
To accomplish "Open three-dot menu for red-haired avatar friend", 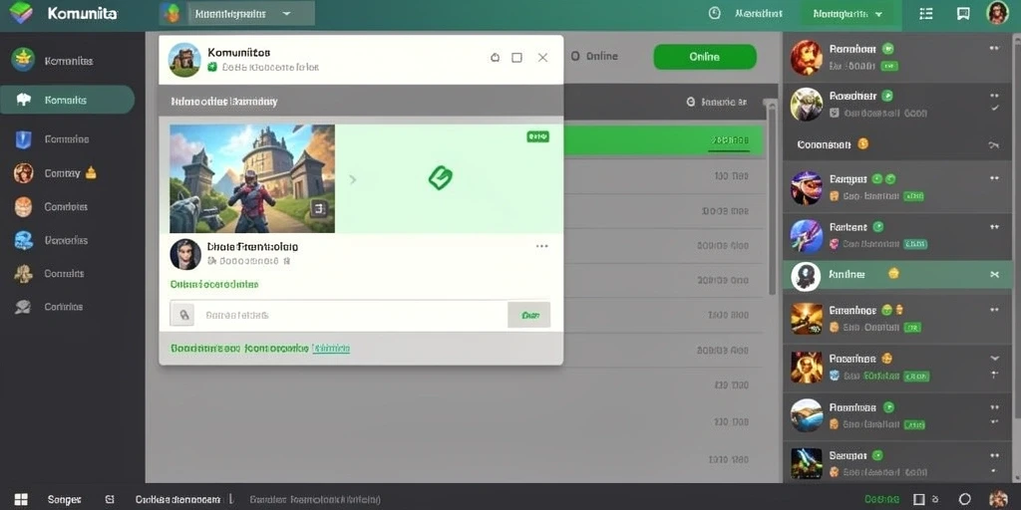I will pyautogui.click(x=994, y=48).
